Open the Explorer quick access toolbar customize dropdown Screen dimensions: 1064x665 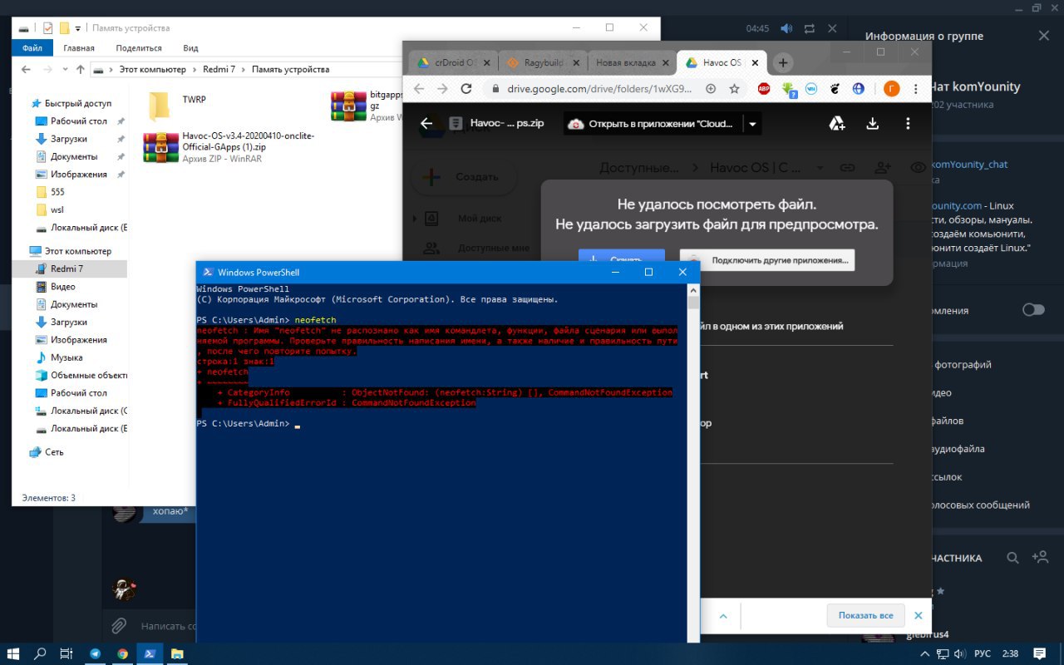point(77,28)
